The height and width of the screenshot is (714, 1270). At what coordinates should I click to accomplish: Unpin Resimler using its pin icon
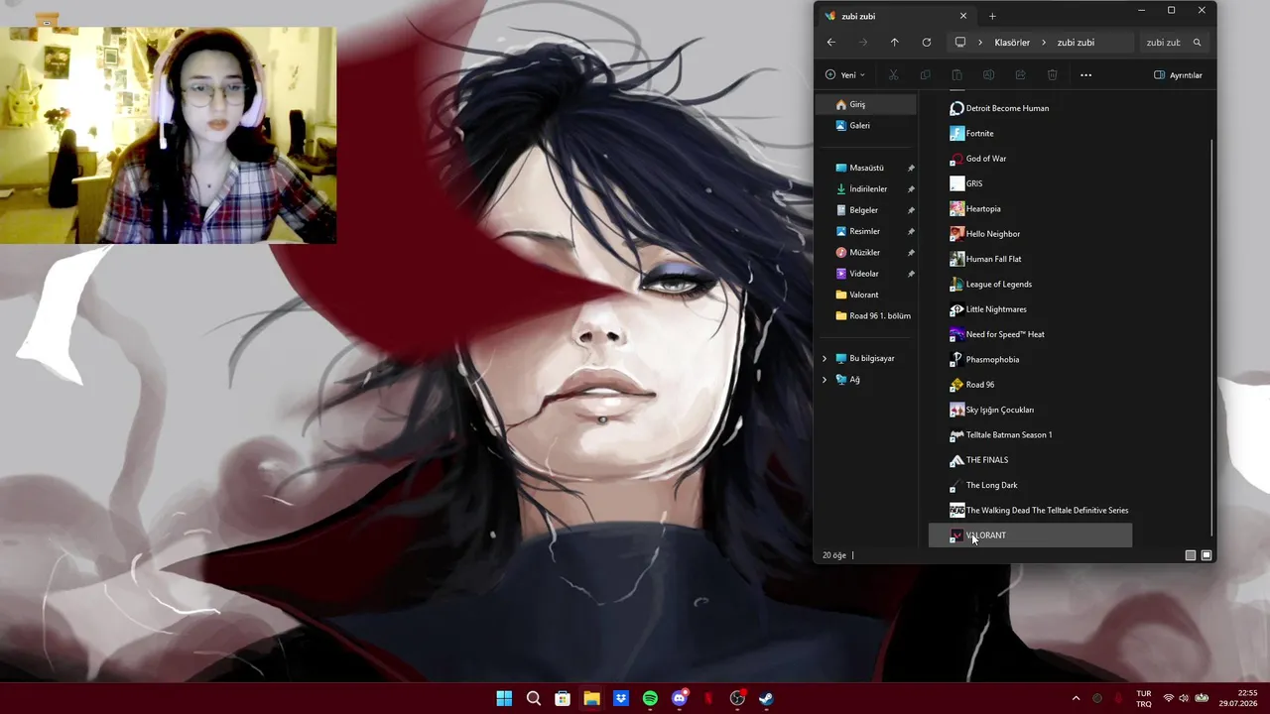coord(911,231)
